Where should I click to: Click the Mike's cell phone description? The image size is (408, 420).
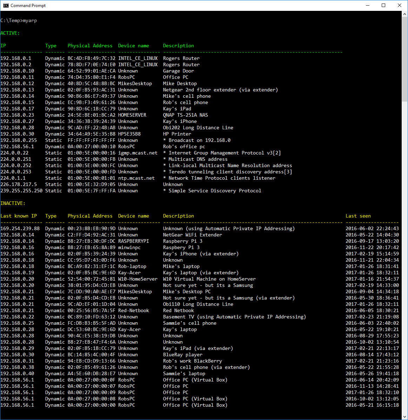[187, 96]
